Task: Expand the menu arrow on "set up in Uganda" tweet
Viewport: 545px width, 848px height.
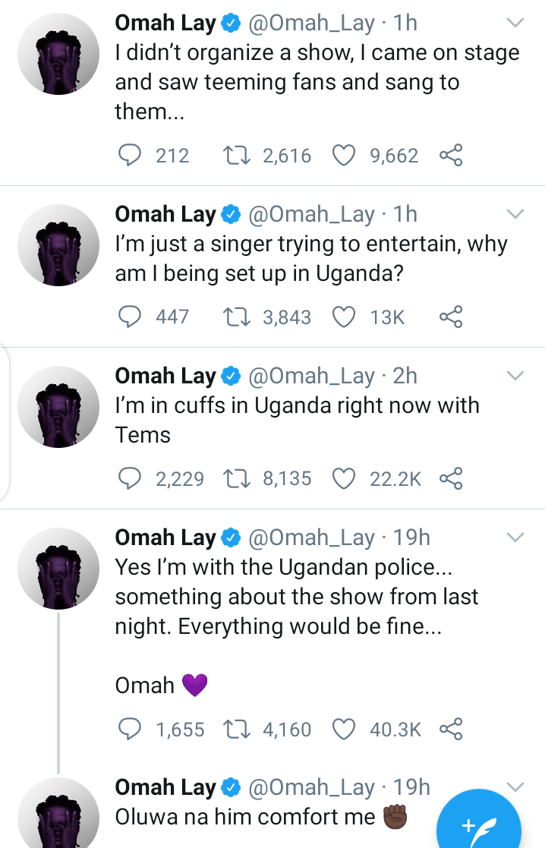Action: pyautogui.click(x=515, y=213)
